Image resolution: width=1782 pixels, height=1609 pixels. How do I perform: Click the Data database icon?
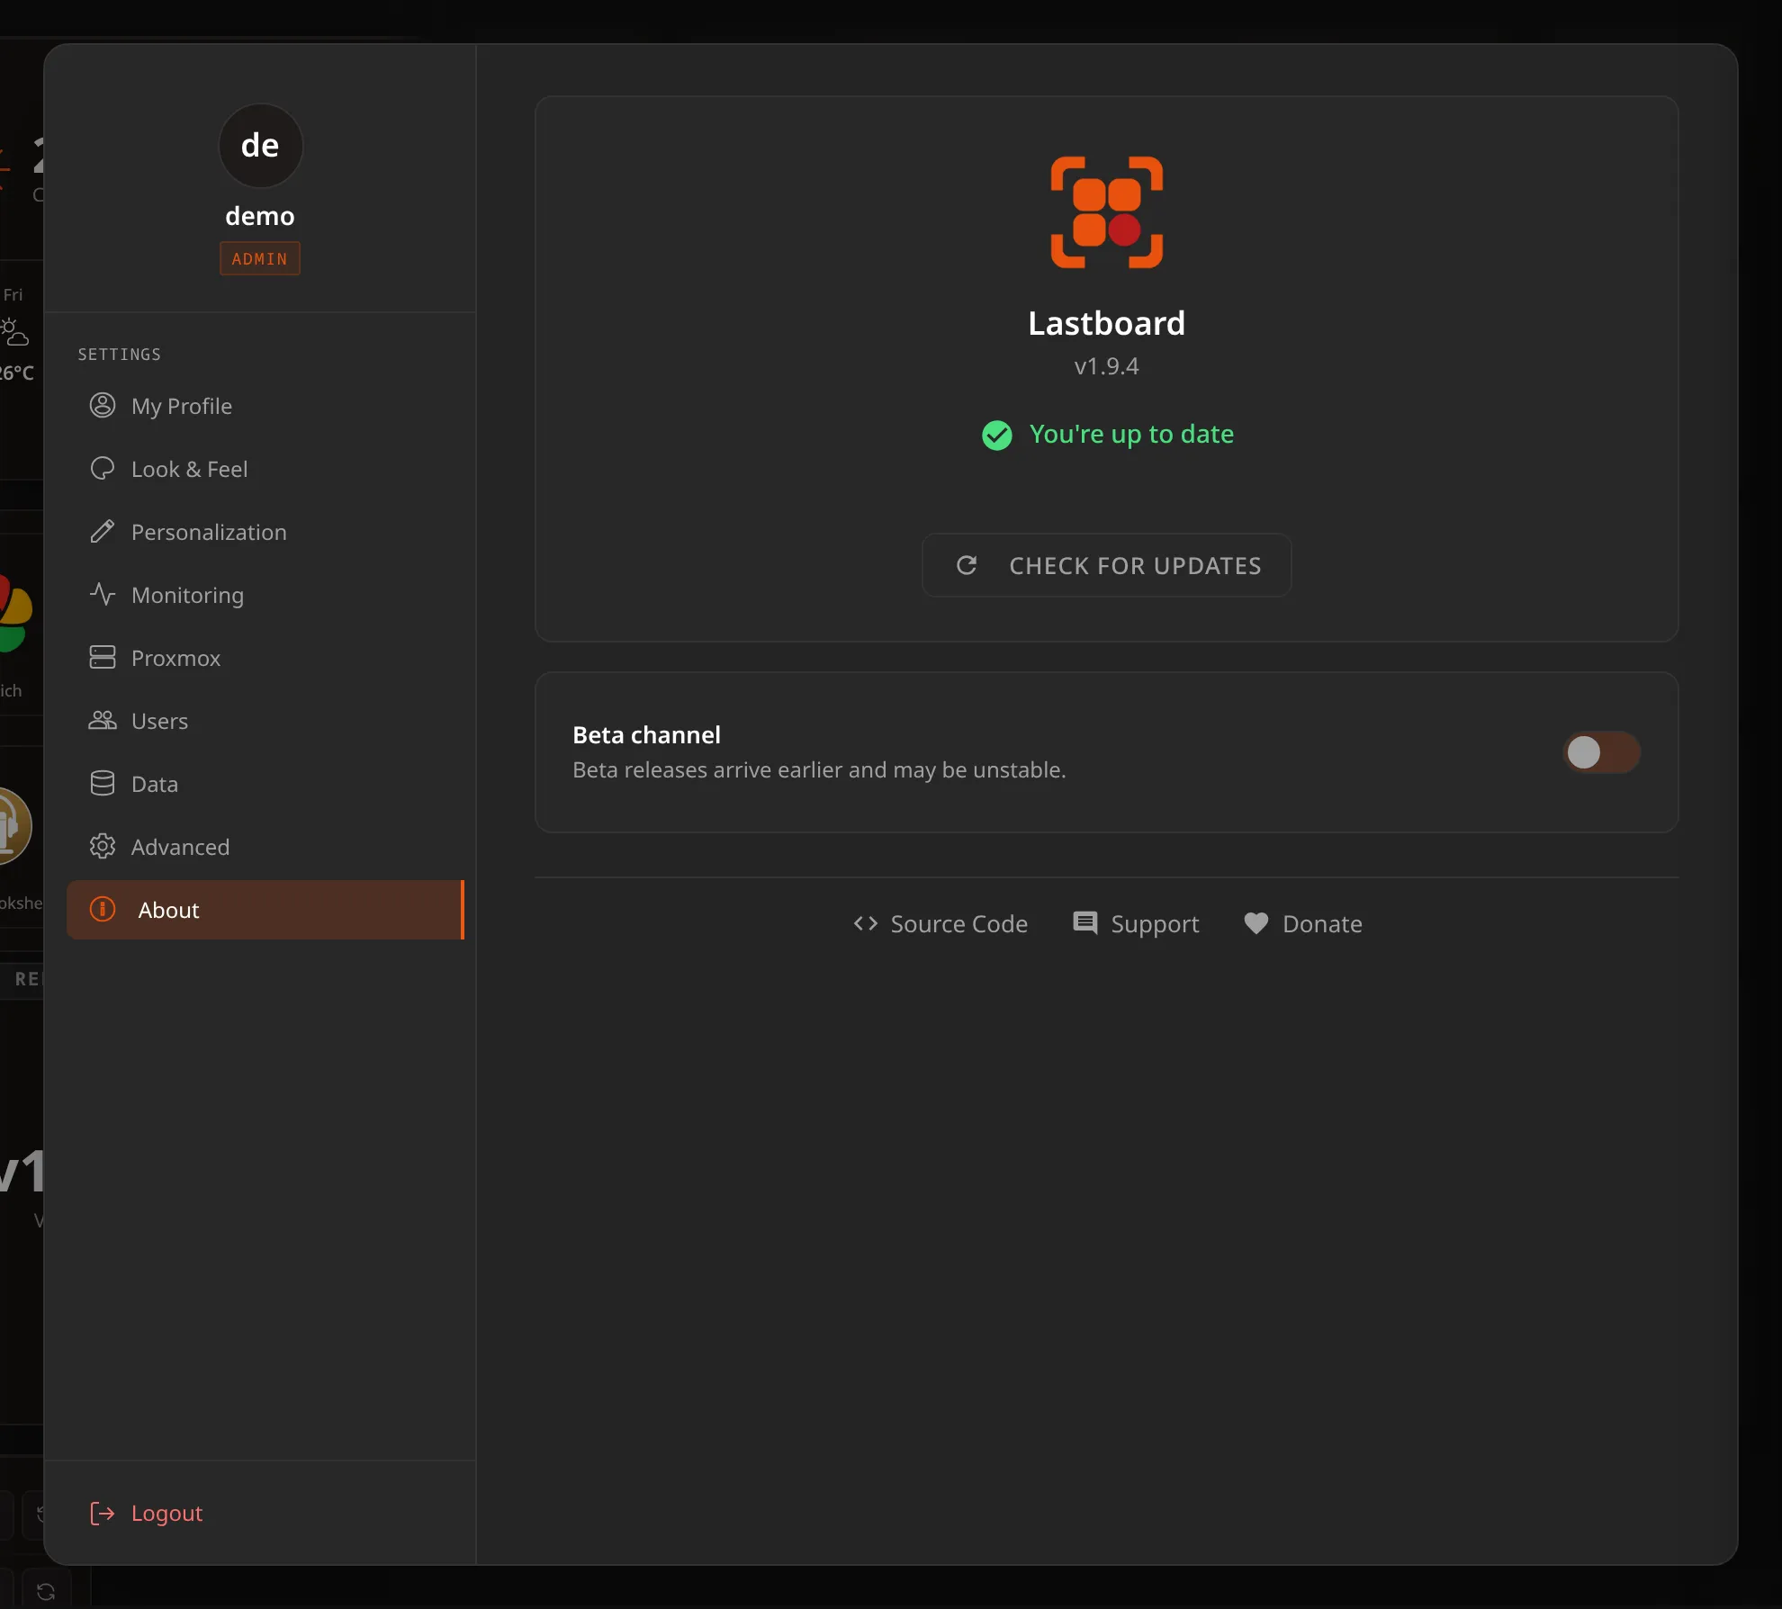click(103, 784)
